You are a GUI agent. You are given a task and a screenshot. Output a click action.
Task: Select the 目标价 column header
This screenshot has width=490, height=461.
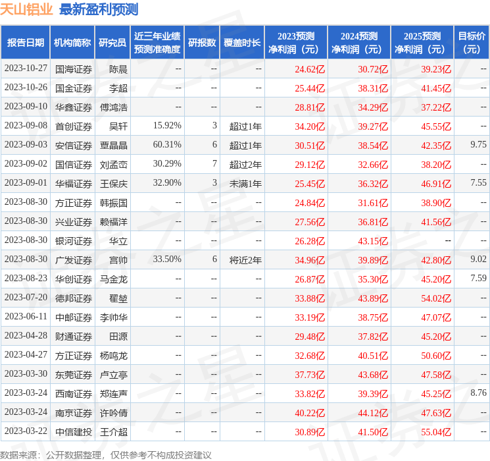tap(472, 43)
